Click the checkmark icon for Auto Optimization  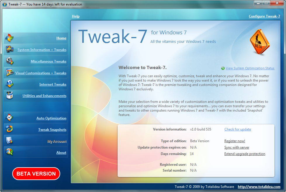point(9,118)
